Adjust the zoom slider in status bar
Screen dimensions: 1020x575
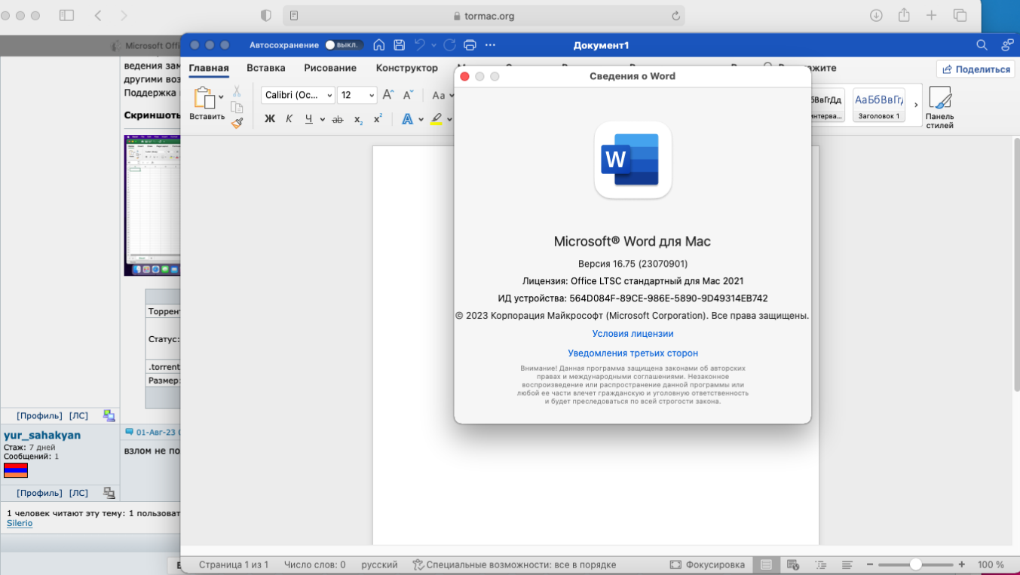[915, 564]
